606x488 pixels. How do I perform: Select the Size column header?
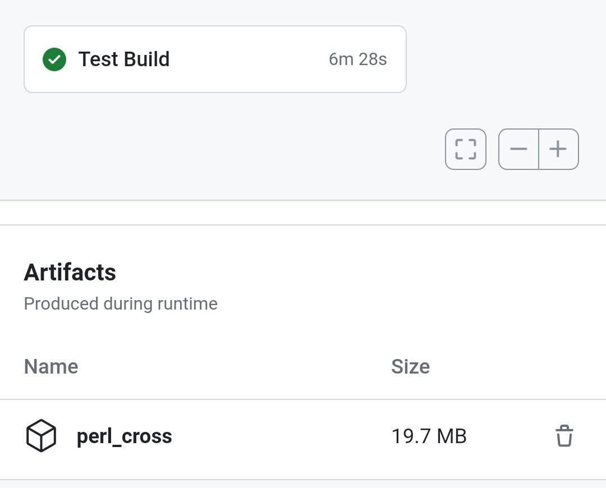coord(410,366)
